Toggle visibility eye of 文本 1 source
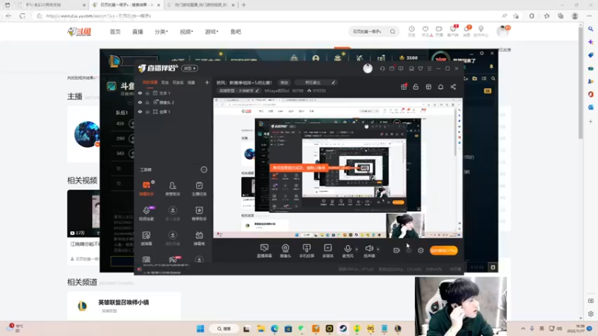The height and width of the screenshot is (336, 598). click(140, 93)
